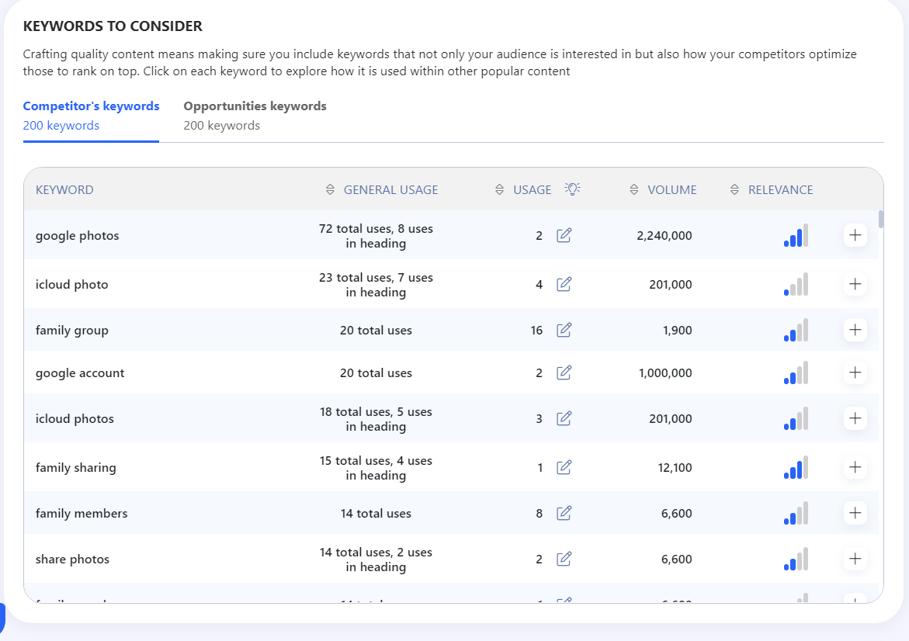
Task: Click '72 total uses, 8 uses in heading'
Action: (376, 236)
